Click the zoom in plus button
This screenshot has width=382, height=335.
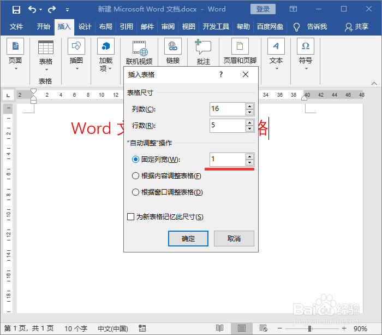click(344, 328)
